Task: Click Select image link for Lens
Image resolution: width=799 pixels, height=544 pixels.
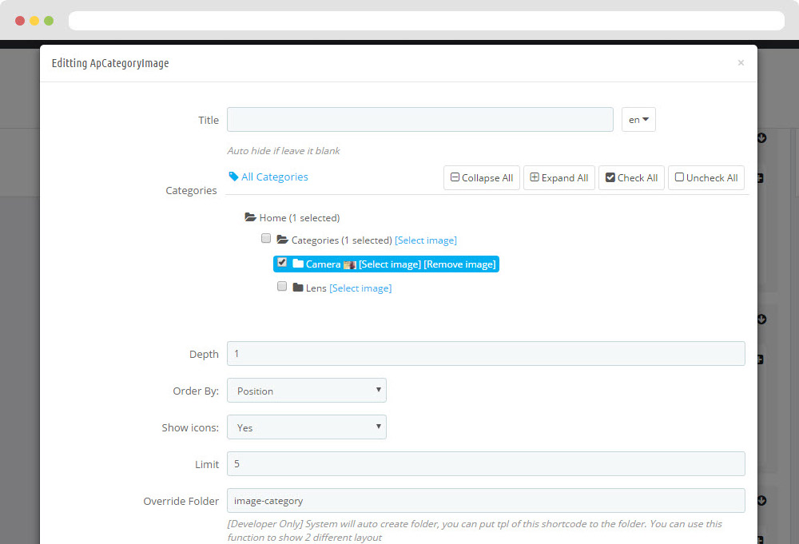Action: tap(360, 288)
